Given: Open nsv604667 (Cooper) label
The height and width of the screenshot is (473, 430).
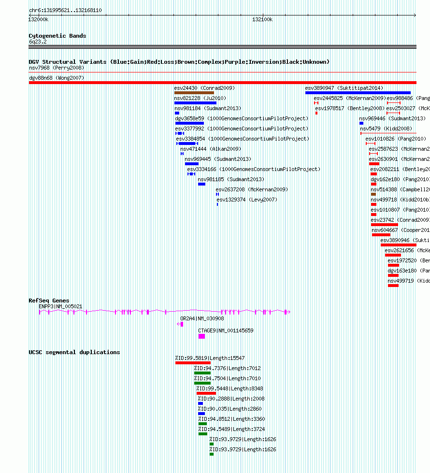Looking at the screenshot, I should (401, 230).
